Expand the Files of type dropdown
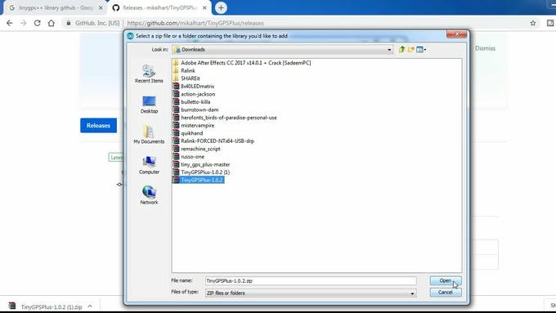The height and width of the screenshot is (313, 556). pyautogui.click(x=412, y=293)
